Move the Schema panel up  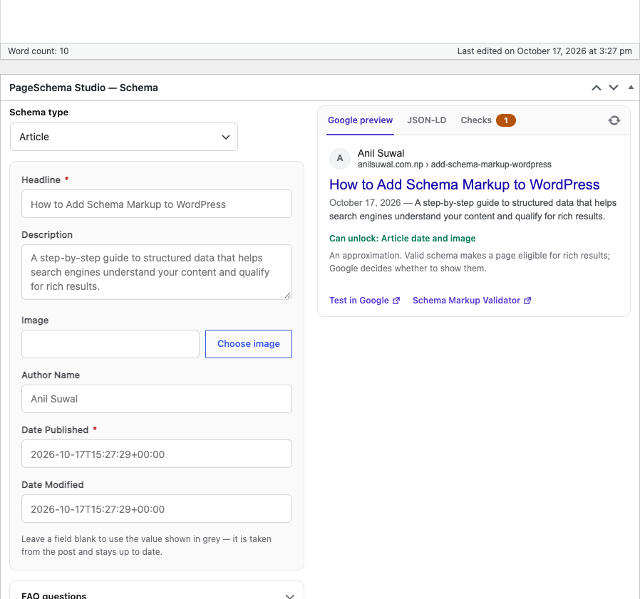(597, 88)
